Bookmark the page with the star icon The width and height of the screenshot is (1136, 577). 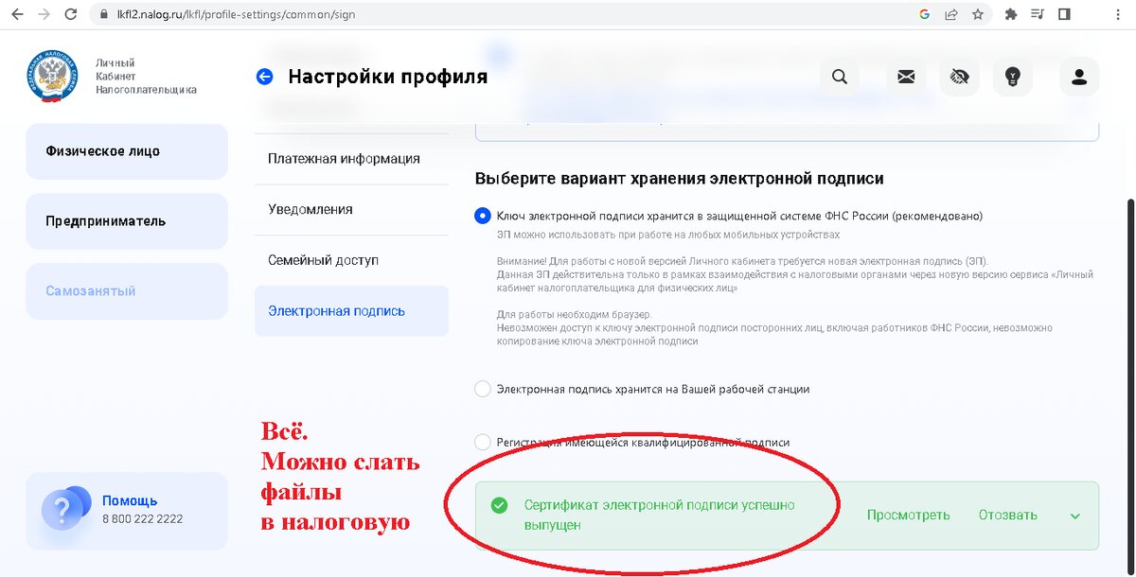pyautogui.click(x=980, y=14)
